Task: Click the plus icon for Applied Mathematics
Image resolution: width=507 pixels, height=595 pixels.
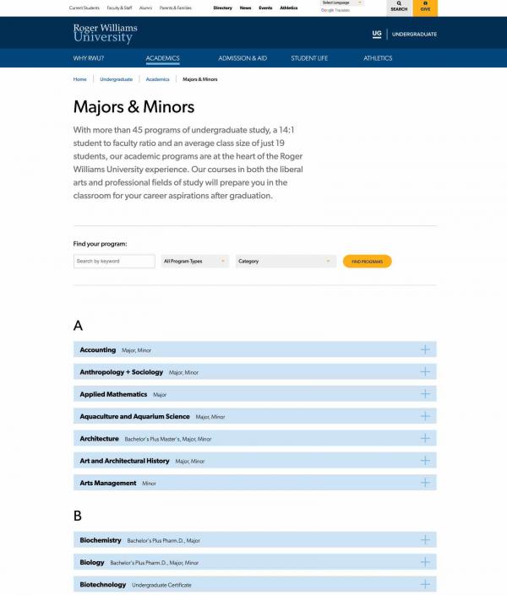Action: pyautogui.click(x=425, y=394)
